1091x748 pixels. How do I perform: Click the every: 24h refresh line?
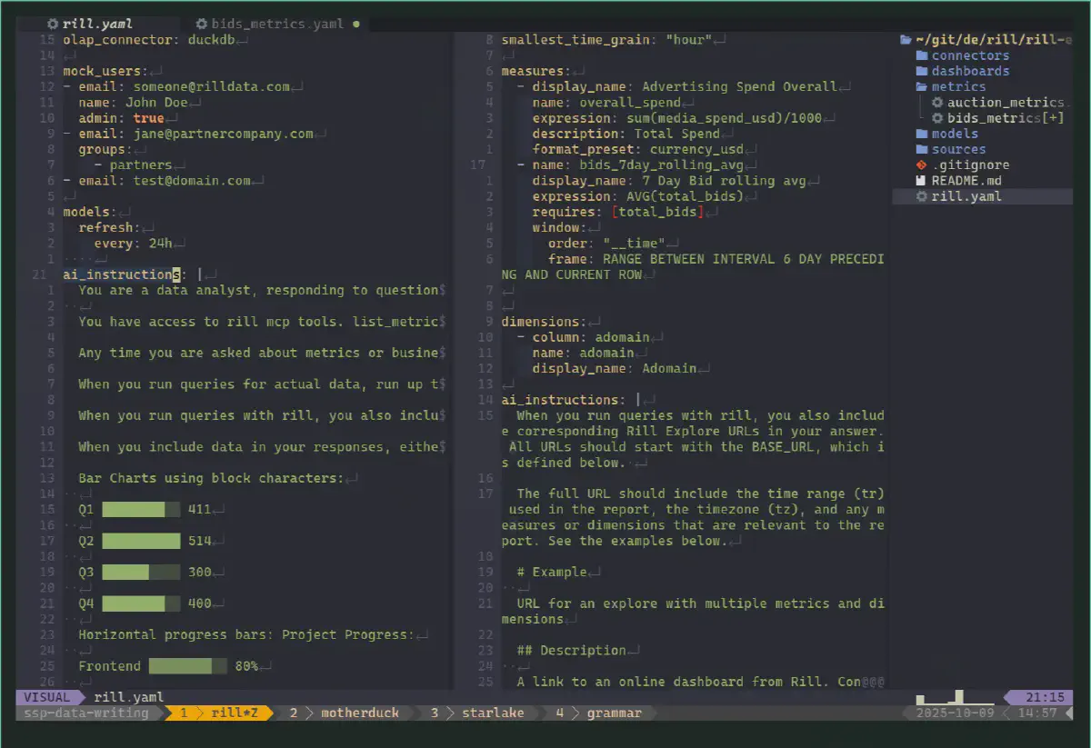[x=133, y=244]
